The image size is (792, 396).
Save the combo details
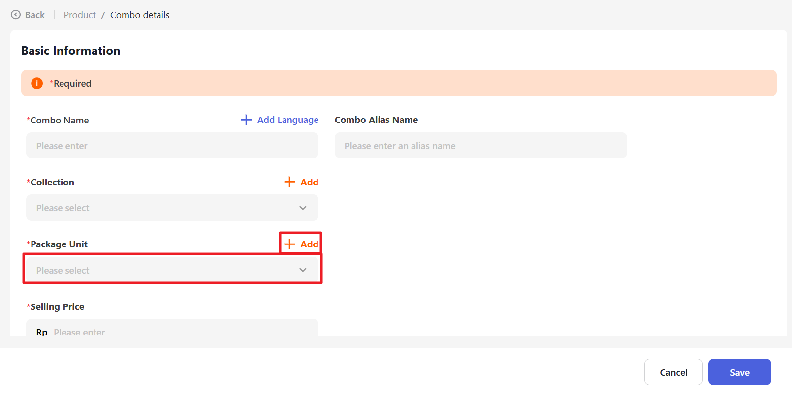click(739, 372)
